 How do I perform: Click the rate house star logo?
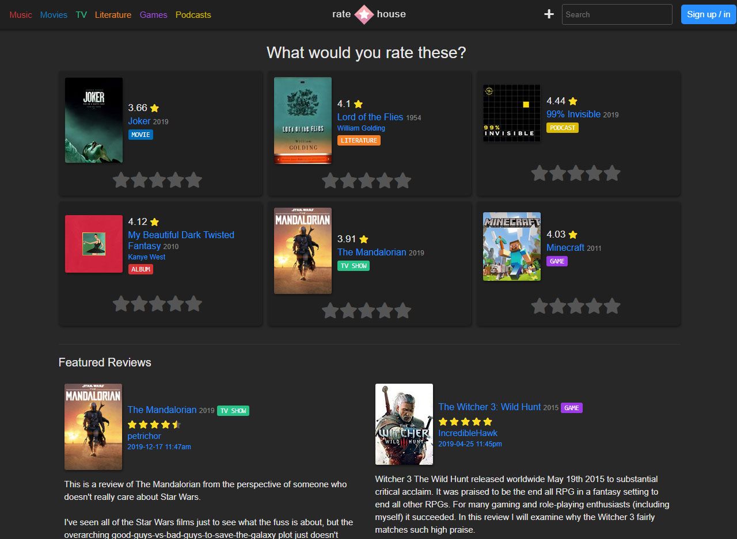pos(364,14)
